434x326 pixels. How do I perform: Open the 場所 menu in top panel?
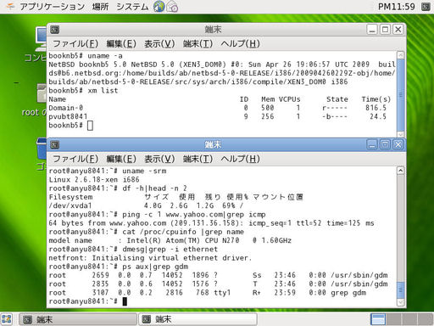pyautogui.click(x=100, y=7)
